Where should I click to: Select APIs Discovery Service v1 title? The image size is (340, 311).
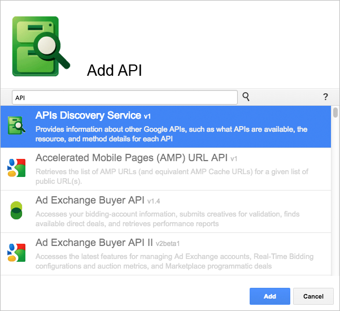93,115
